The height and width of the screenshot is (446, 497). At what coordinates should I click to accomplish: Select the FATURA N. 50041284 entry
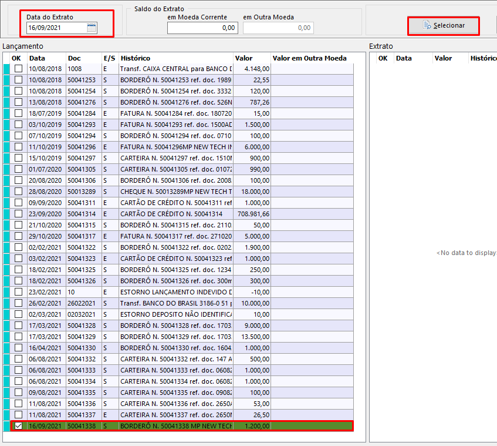pos(176,113)
